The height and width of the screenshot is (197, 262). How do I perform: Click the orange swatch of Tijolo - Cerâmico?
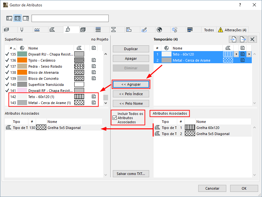point(22,60)
